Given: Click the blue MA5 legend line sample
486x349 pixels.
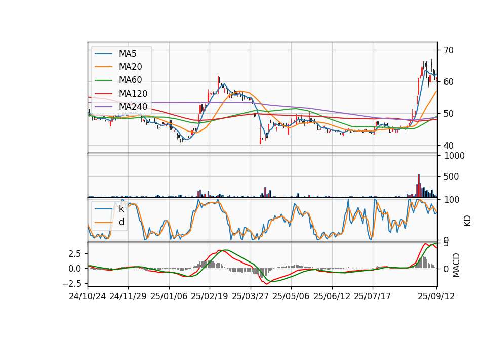Looking at the screenshot, I should coord(103,54).
